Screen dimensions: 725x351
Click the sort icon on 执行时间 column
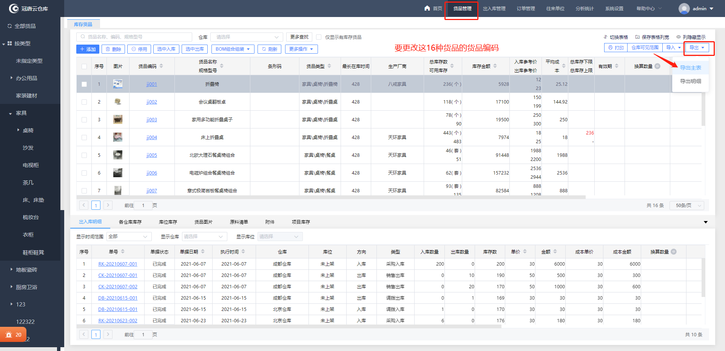click(243, 252)
